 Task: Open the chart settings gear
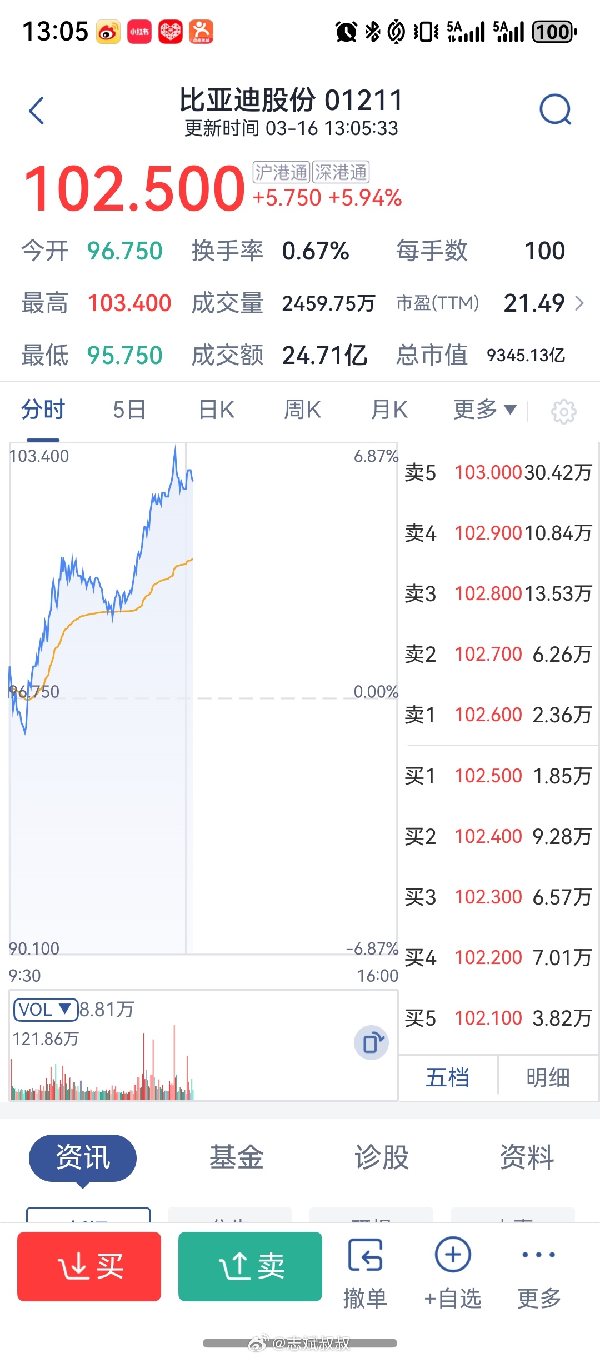(564, 411)
